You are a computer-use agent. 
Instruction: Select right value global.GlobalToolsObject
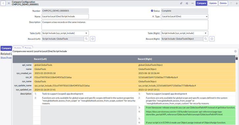point(150,65)
